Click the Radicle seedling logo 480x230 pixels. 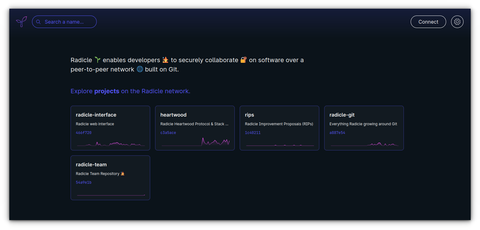tap(21, 22)
